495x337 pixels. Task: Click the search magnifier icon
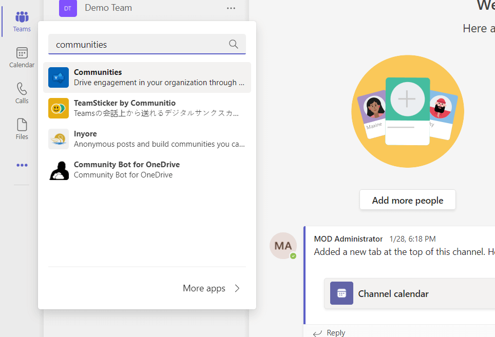[x=233, y=44]
